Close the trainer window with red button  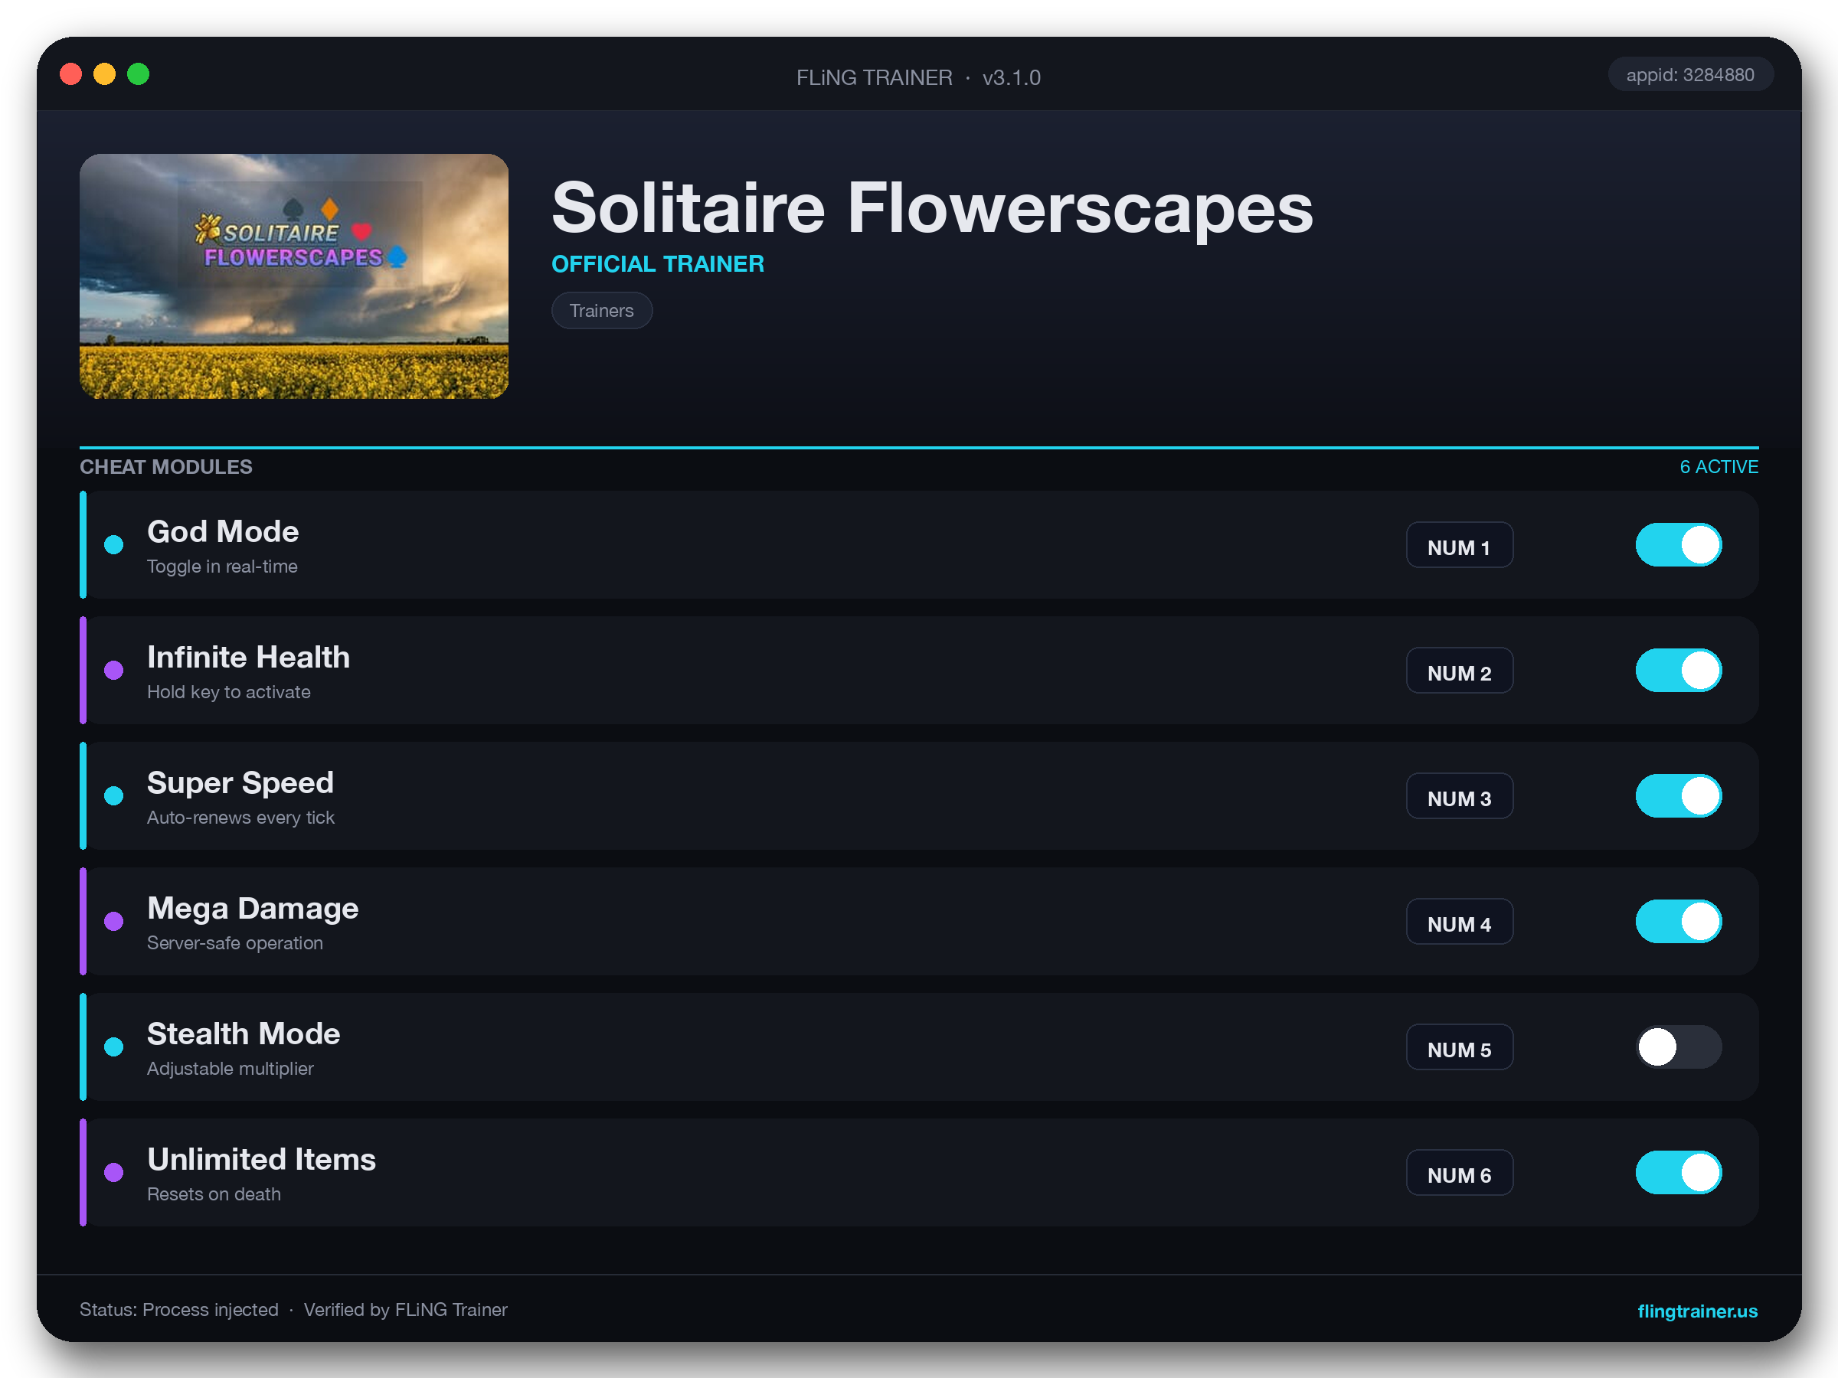[x=71, y=74]
